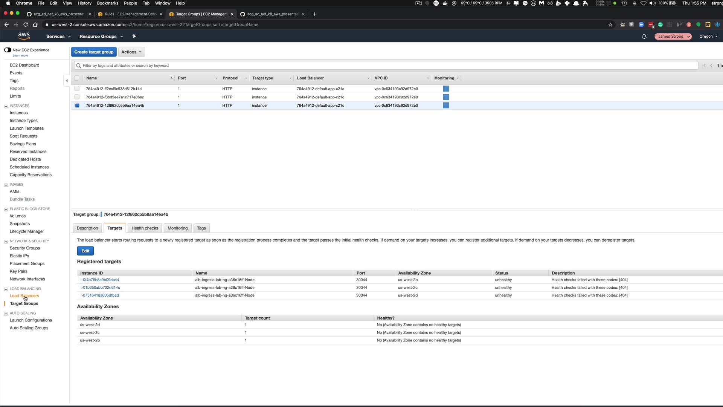Open monitoring icon for first target group
The image size is (723, 407).
pyautogui.click(x=446, y=89)
